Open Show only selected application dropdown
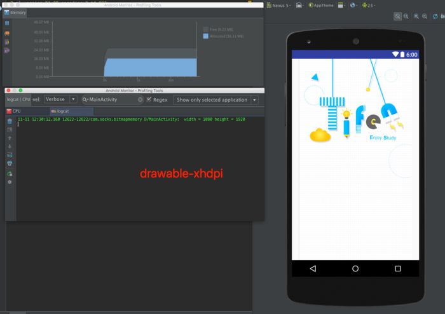Screen dimensions: 445x314 (216, 100)
